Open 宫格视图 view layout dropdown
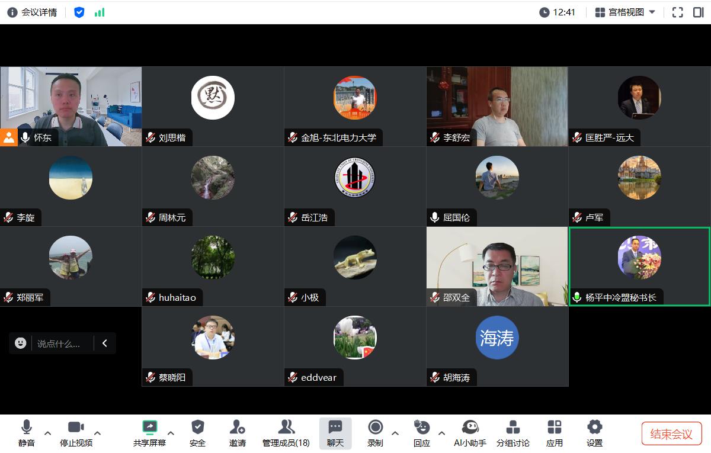Image resolution: width=711 pixels, height=453 pixels. pos(625,12)
